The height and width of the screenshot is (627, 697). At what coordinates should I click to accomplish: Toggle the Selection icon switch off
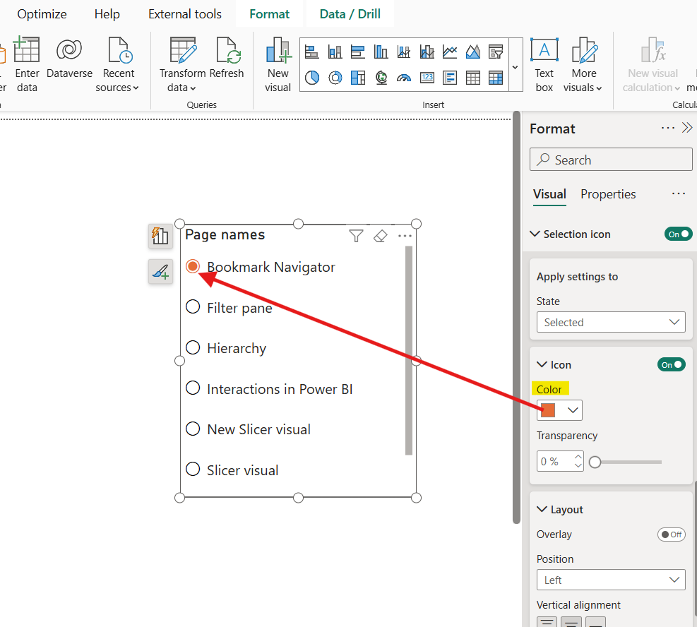click(x=678, y=234)
